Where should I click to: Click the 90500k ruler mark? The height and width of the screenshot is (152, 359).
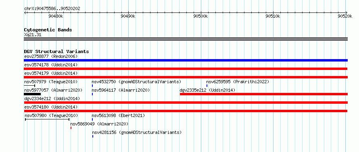[x=201, y=16]
